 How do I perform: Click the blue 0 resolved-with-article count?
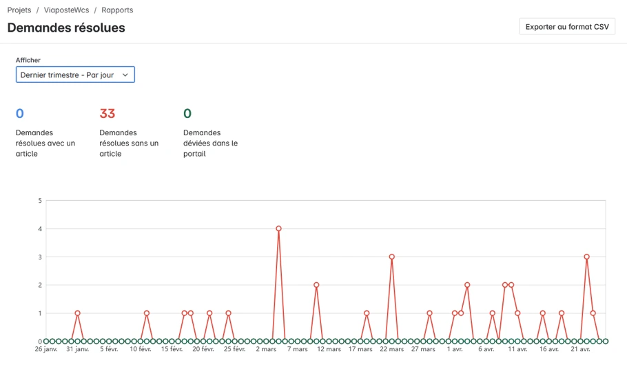coord(19,114)
